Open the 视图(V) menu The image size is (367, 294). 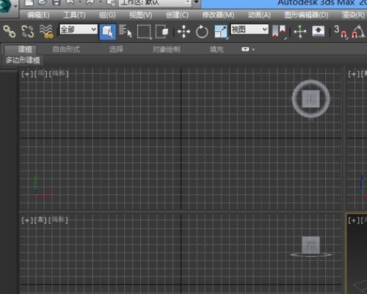pos(140,15)
